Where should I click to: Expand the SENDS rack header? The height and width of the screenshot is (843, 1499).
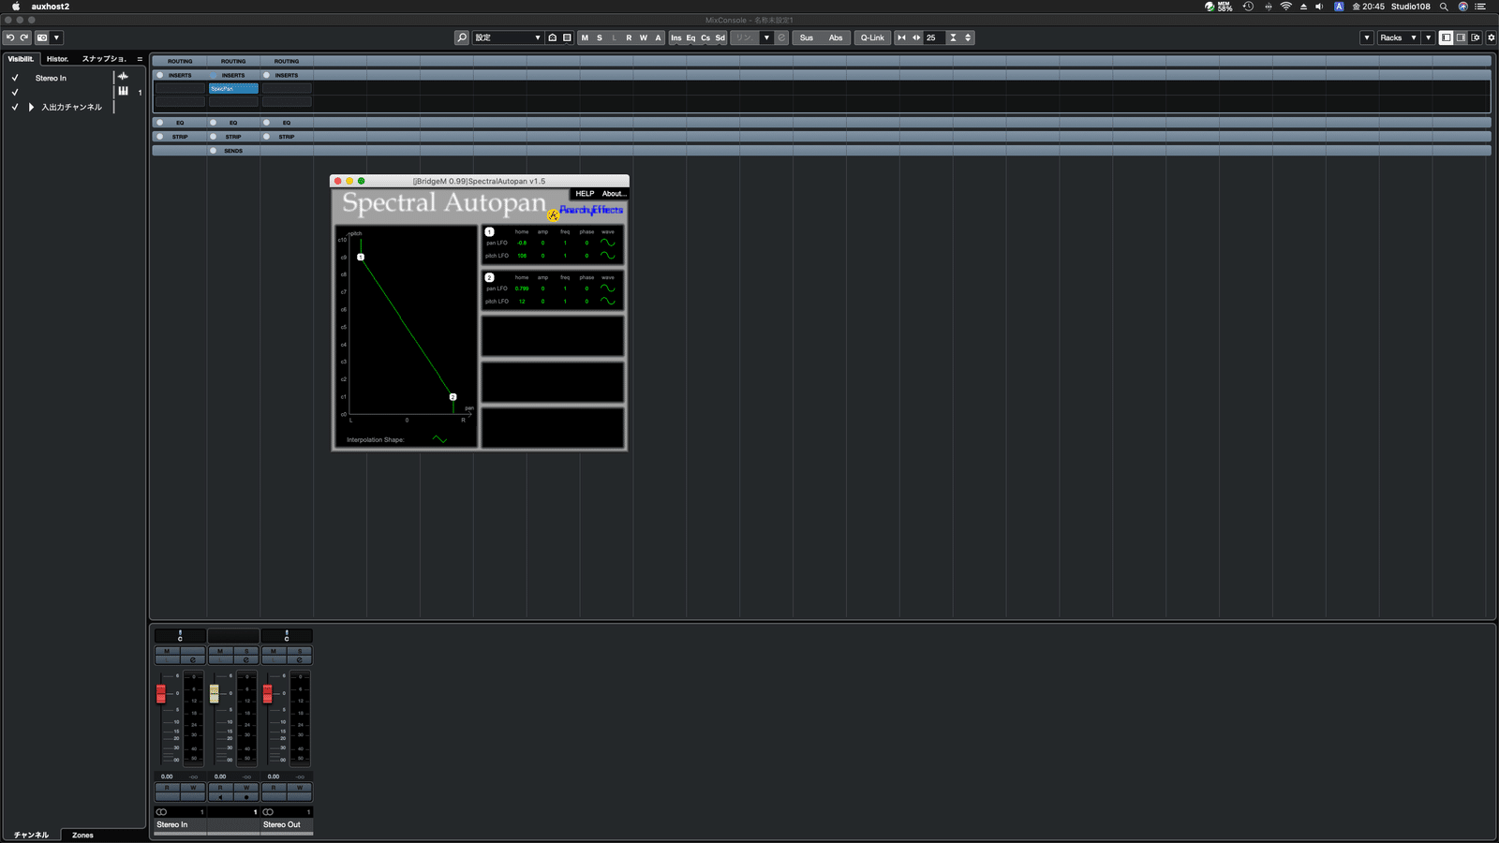(233, 151)
